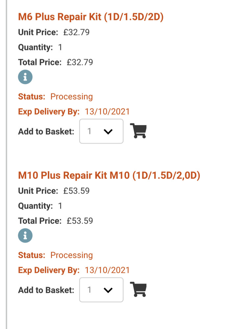Viewport: 243px width, 329px height.
Task: Open the M6 Plus Repair Kit product link
Action: 91,17
